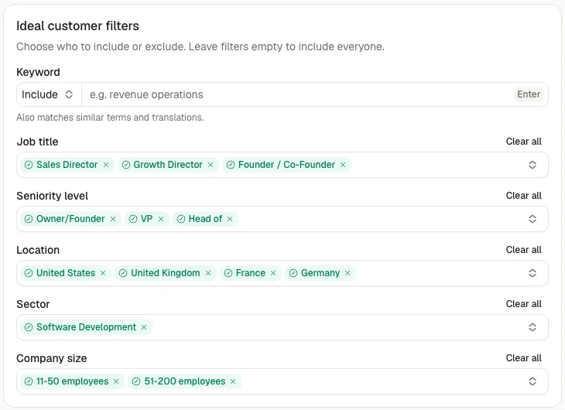565x410 pixels.
Task: Toggle the Head of check icon
Action: (x=181, y=219)
